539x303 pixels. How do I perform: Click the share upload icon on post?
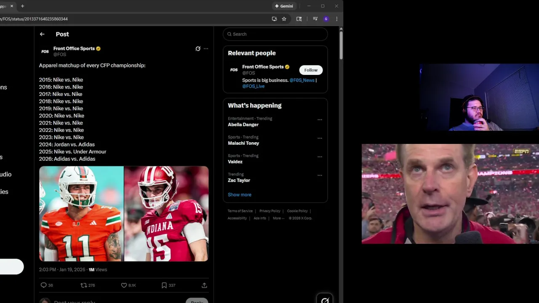tap(204, 285)
